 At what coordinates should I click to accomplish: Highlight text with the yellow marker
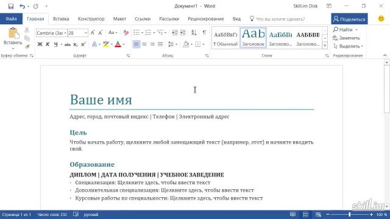tap(106, 44)
